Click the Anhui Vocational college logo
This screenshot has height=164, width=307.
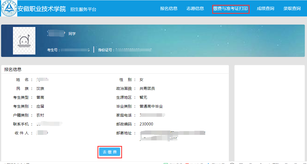pyautogui.click(x=9, y=8)
